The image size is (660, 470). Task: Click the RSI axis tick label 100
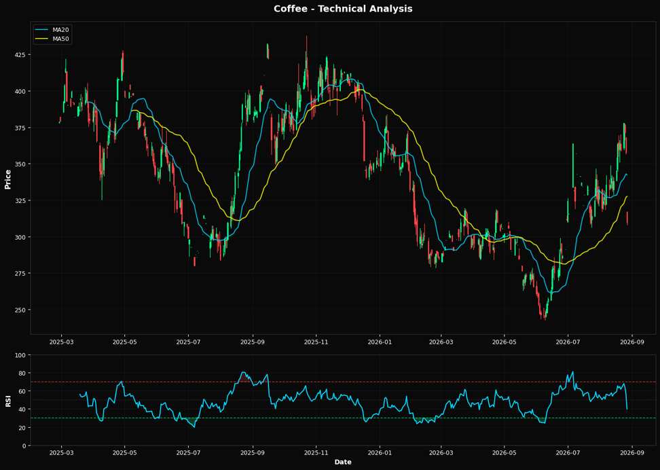[20, 355]
